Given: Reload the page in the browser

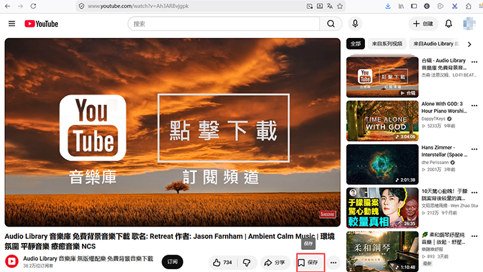Looking at the screenshot, I should coord(33,6).
